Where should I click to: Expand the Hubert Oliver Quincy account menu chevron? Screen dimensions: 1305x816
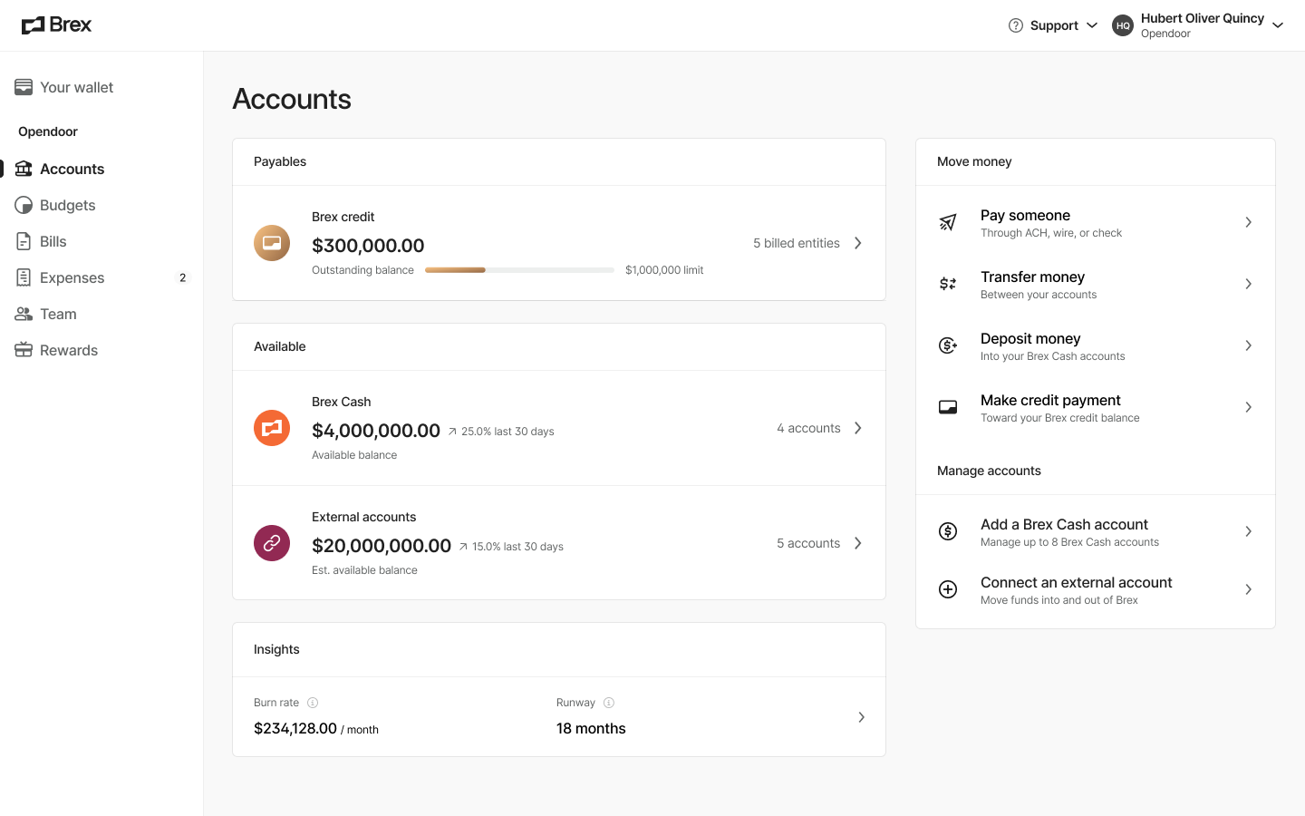(x=1278, y=25)
